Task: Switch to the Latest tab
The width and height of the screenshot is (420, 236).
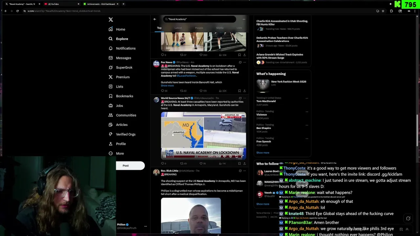Action: (178, 28)
